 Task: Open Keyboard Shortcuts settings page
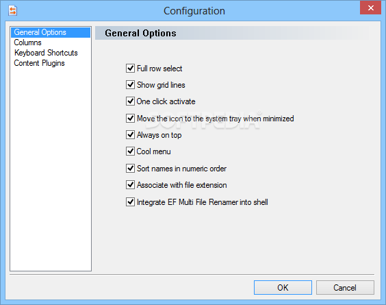tap(46, 53)
